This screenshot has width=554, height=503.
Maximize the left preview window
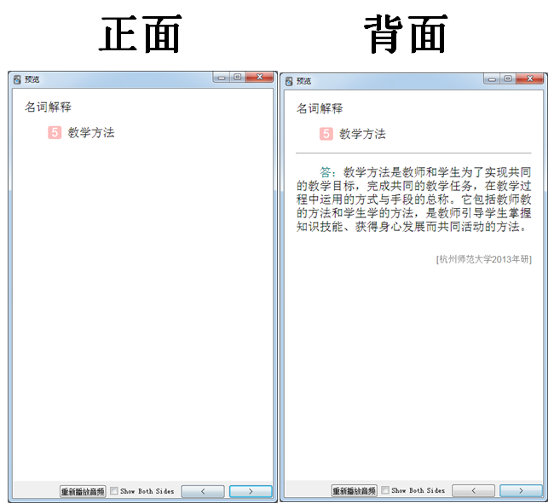pyautogui.click(x=238, y=77)
